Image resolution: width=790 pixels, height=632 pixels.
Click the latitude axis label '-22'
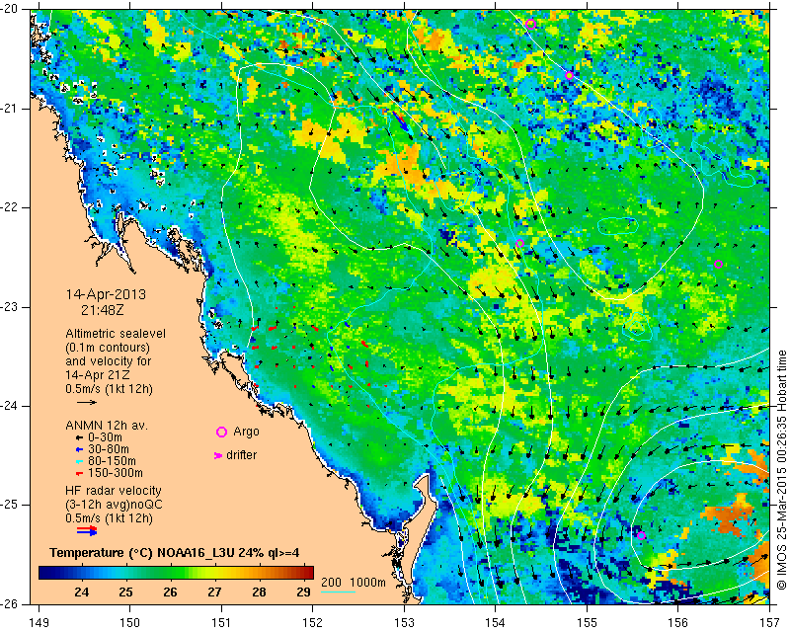pyautogui.click(x=9, y=207)
